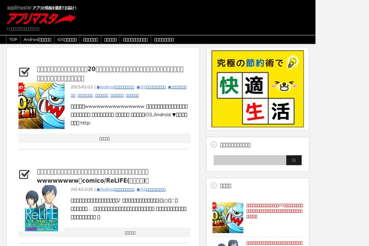Click the excerpt text mentioning iOS,Android
369x246 pixels.
[129, 114]
